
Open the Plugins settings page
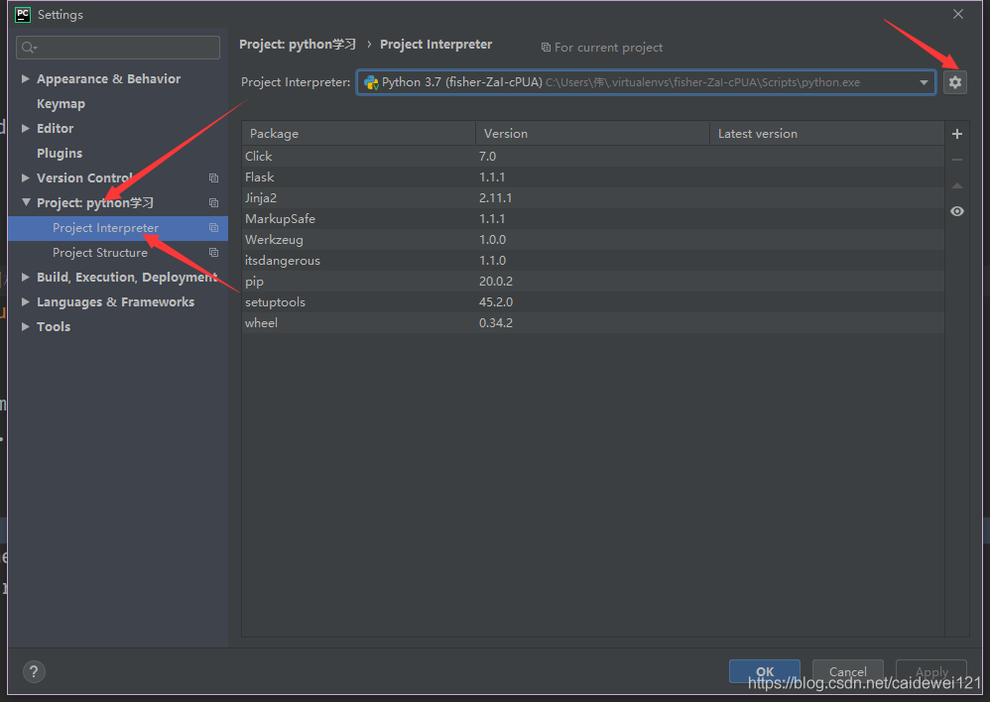[x=60, y=154]
